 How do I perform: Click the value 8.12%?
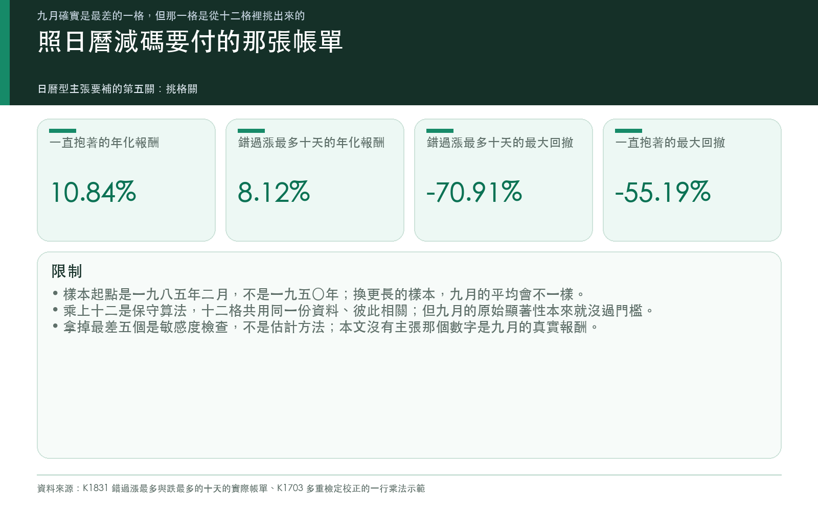click(x=274, y=192)
